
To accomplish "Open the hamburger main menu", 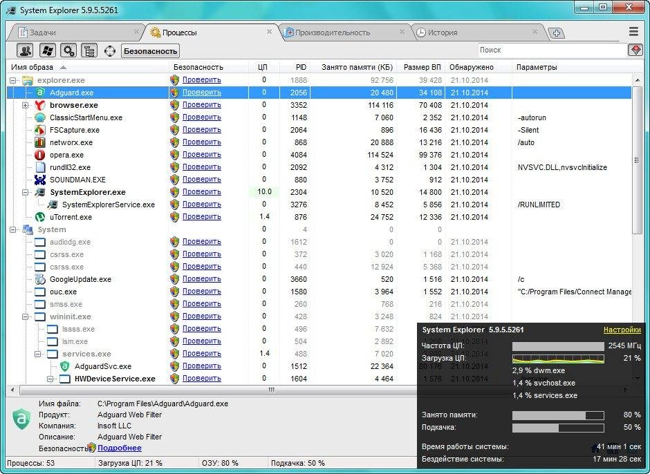I will tap(633, 32).
